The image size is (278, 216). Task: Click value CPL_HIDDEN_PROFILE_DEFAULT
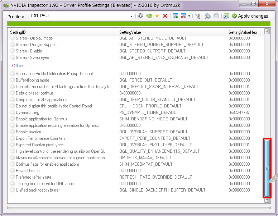pyautogui.click(x=150, y=106)
